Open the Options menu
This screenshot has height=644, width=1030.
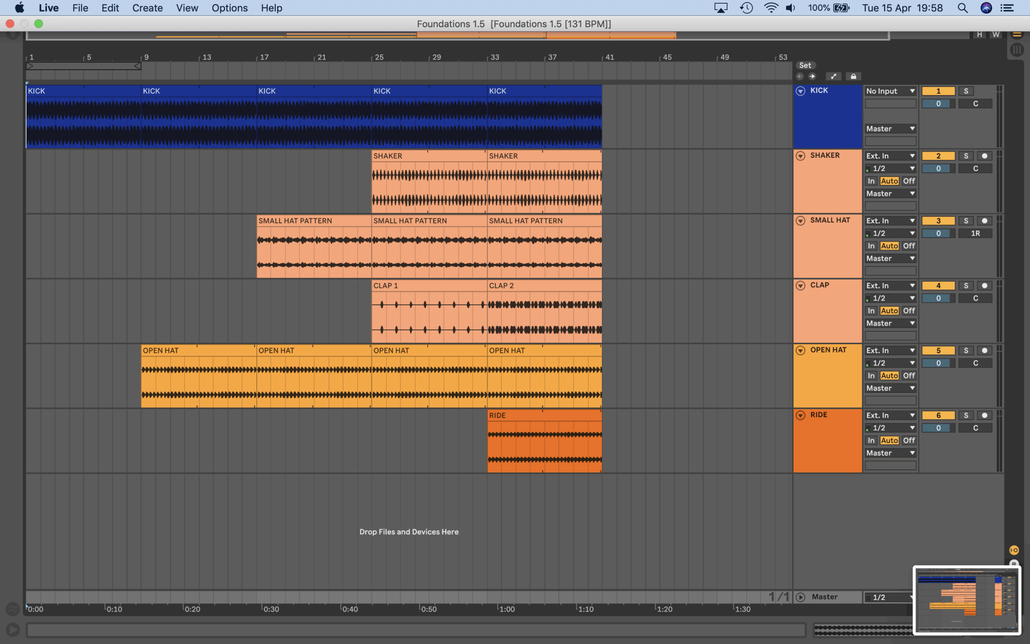(229, 8)
